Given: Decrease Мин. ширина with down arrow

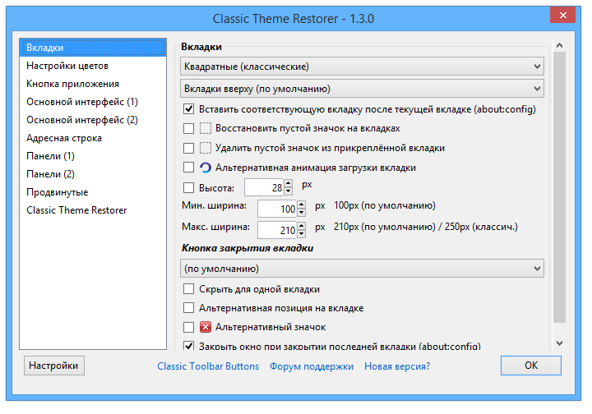Looking at the screenshot, I should 301,213.
